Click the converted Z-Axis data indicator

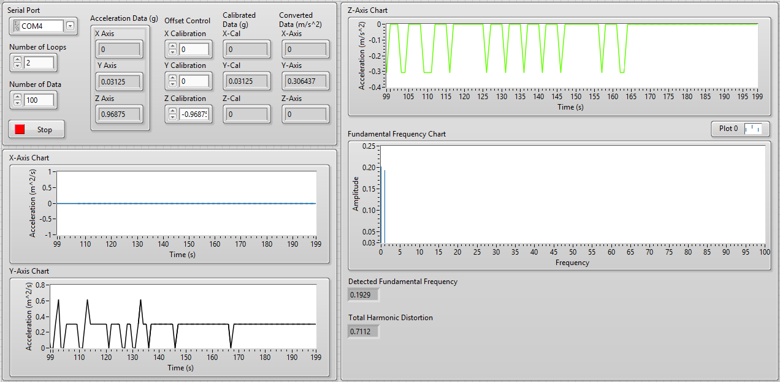pyautogui.click(x=306, y=114)
